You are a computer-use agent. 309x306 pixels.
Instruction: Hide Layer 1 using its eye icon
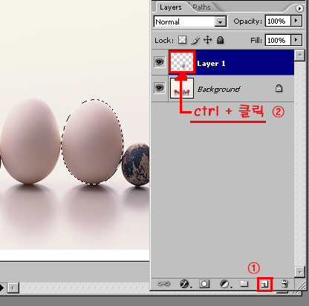coord(160,61)
